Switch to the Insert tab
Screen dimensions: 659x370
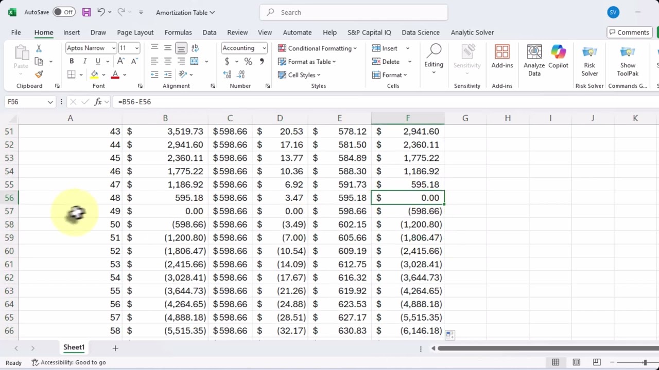click(72, 32)
